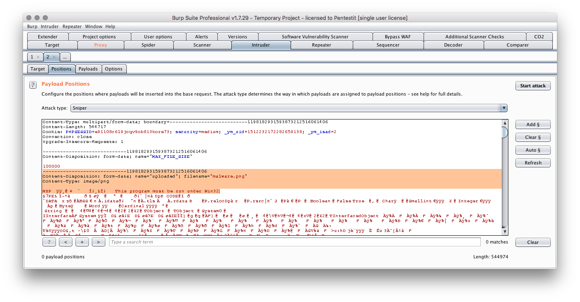The width and height of the screenshot is (580, 302).
Task: Click the "100000" value in request
Action: coord(51,166)
